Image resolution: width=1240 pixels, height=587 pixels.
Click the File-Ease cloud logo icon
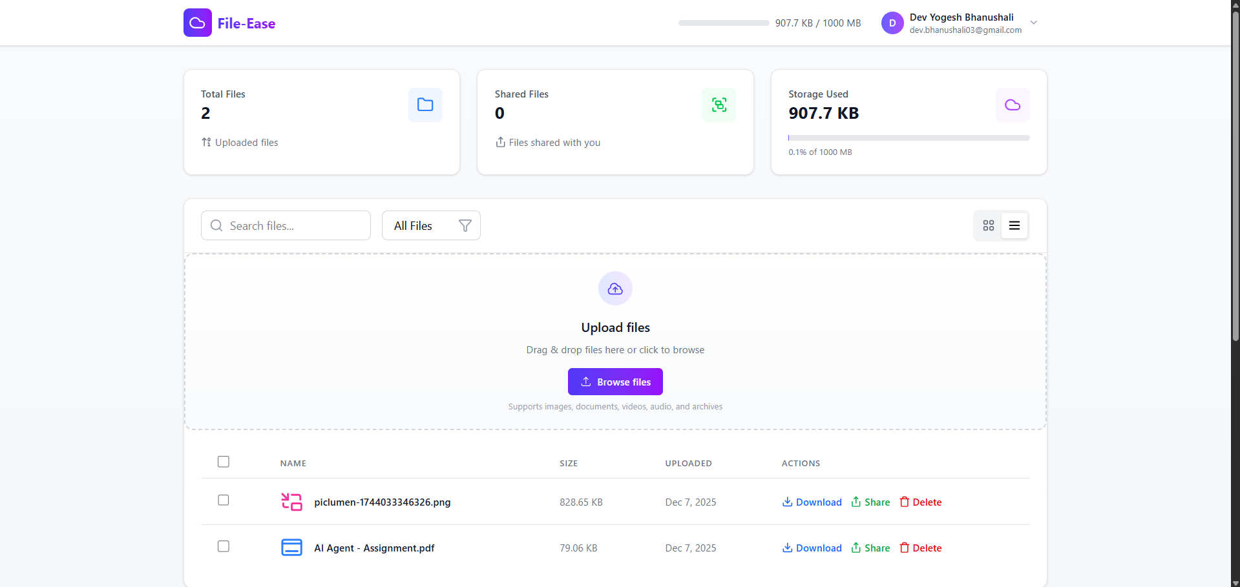pyautogui.click(x=197, y=23)
